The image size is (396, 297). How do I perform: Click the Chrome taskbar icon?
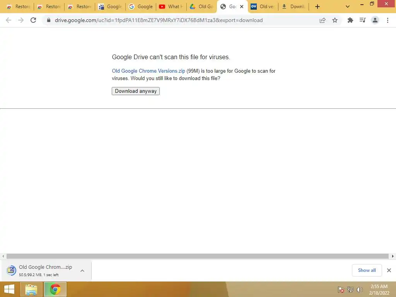(55, 289)
